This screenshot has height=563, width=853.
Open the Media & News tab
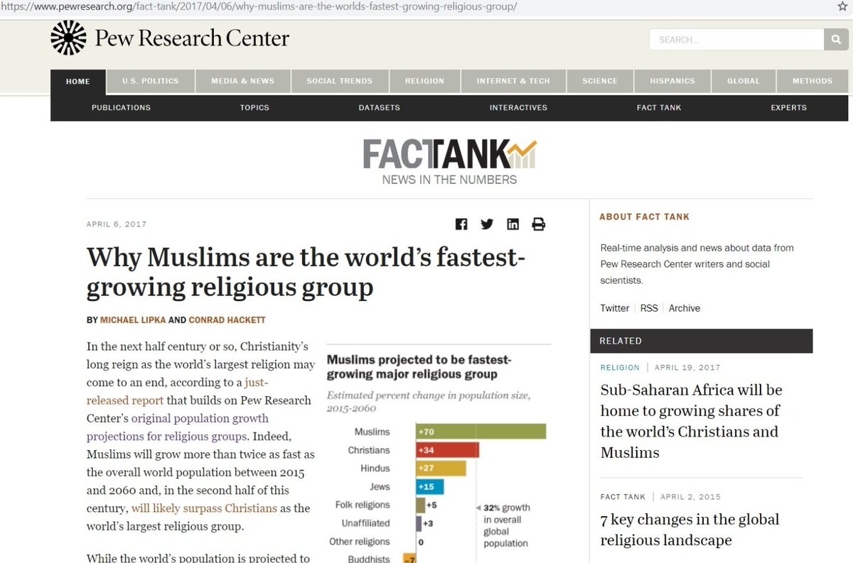point(242,81)
